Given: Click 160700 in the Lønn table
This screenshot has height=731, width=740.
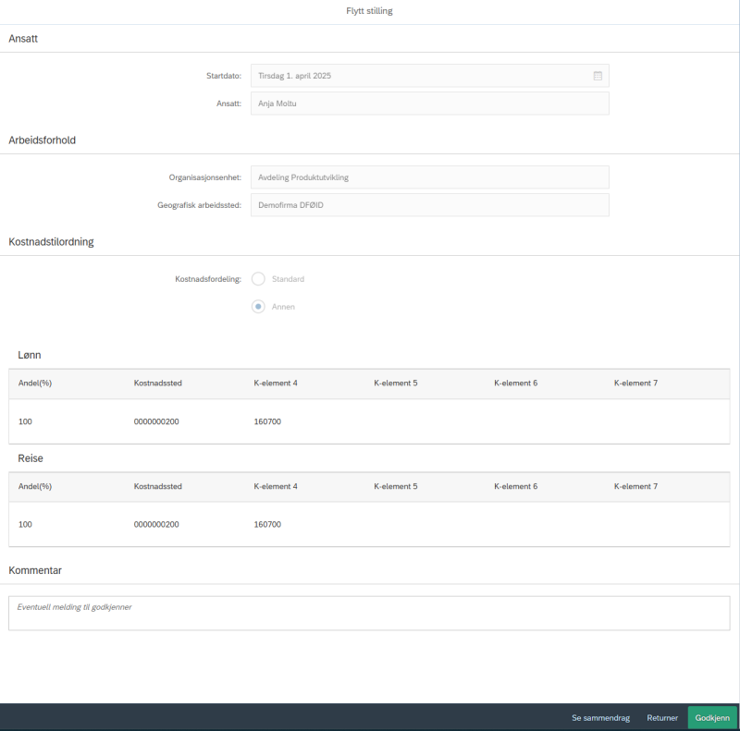Looking at the screenshot, I should 267,421.
